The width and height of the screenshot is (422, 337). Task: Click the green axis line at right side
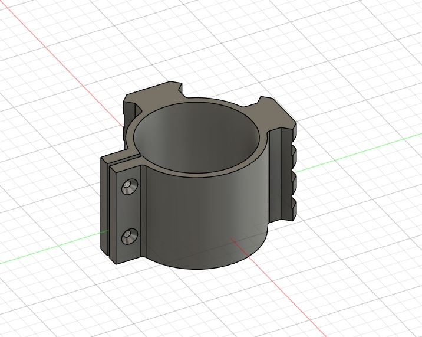pos(354,153)
